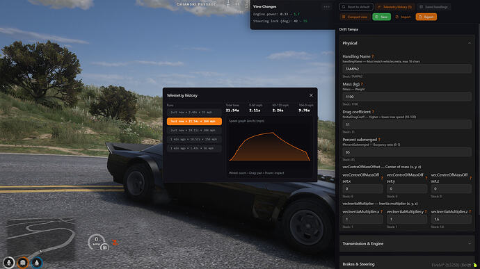Viewport: 480px width, 269px height.
Task: Click the Drift Tampa vehicle title
Action: 349,29
